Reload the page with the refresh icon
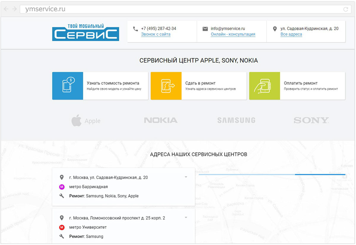 click(346, 9)
